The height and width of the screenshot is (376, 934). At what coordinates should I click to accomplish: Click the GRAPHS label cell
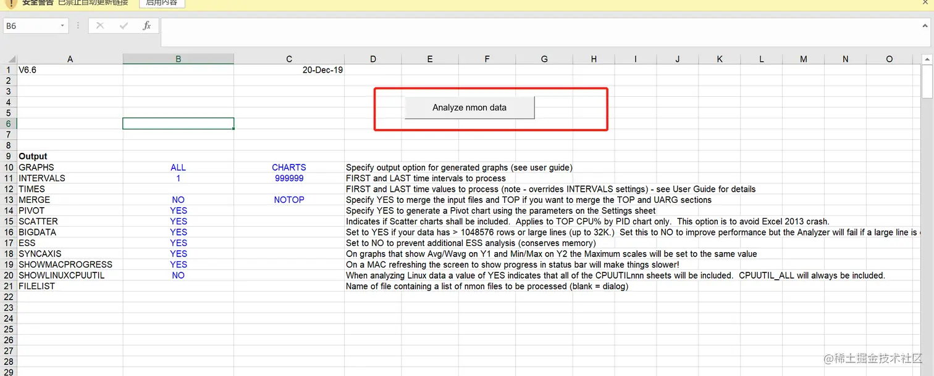(x=70, y=168)
